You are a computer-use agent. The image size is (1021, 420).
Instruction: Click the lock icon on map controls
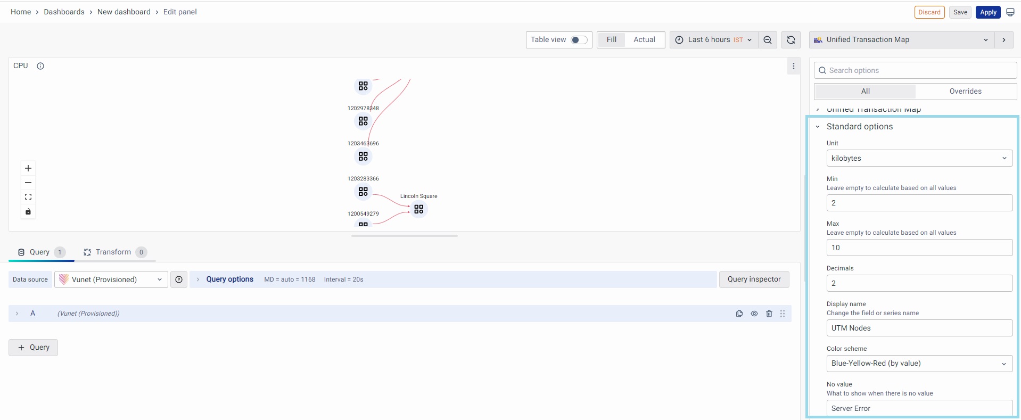28,212
